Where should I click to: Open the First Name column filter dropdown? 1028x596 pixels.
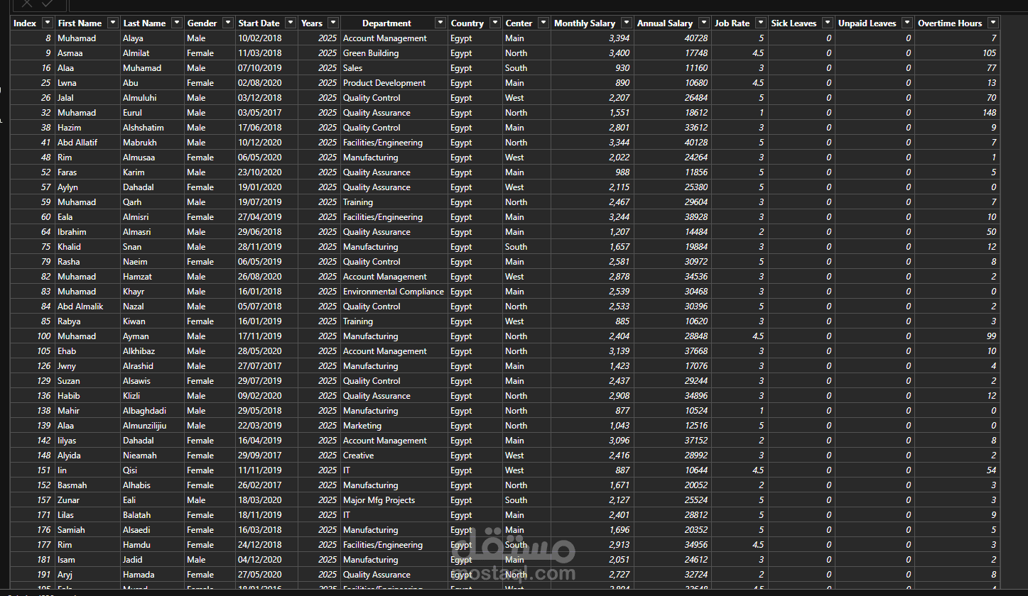point(112,23)
